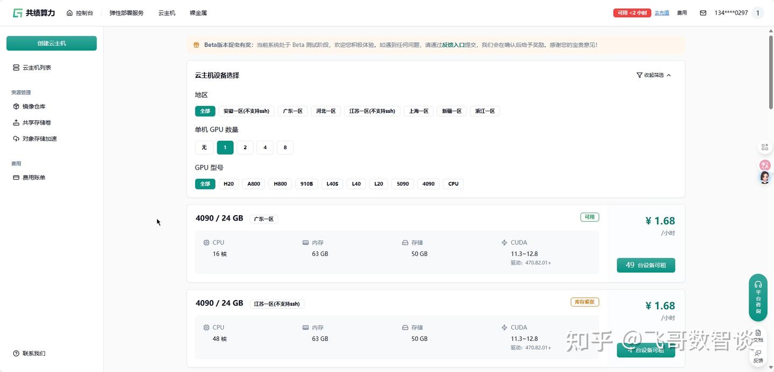Choose the 5090 GPU model filter

[x=403, y=184]
